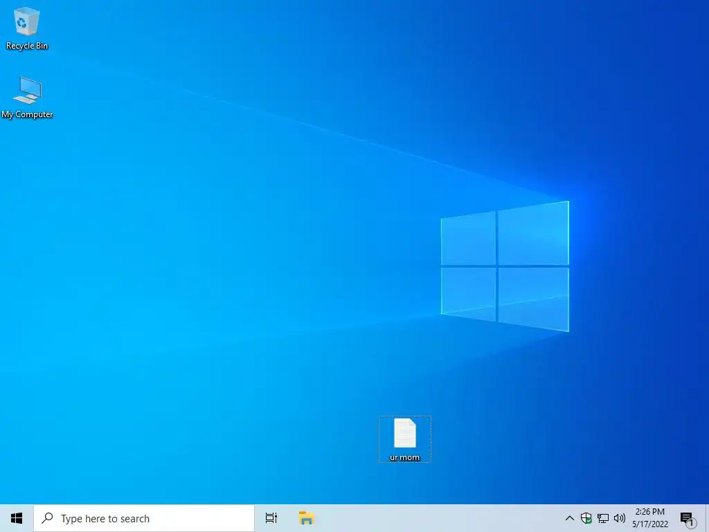Open the Windows Security tray icon

[x=586, y=518]
